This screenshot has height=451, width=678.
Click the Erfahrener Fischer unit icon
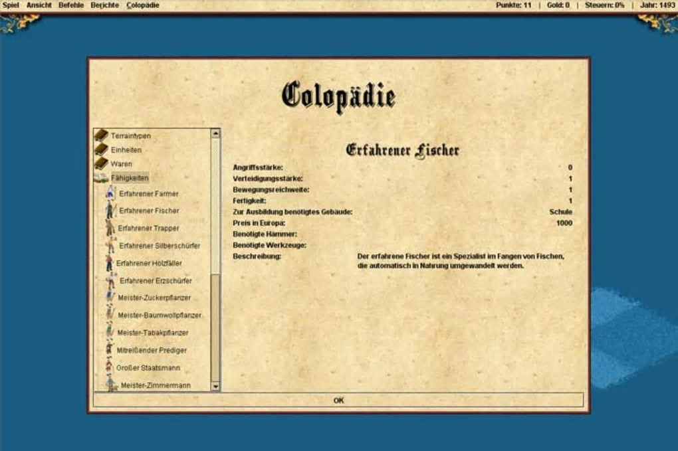110,211
